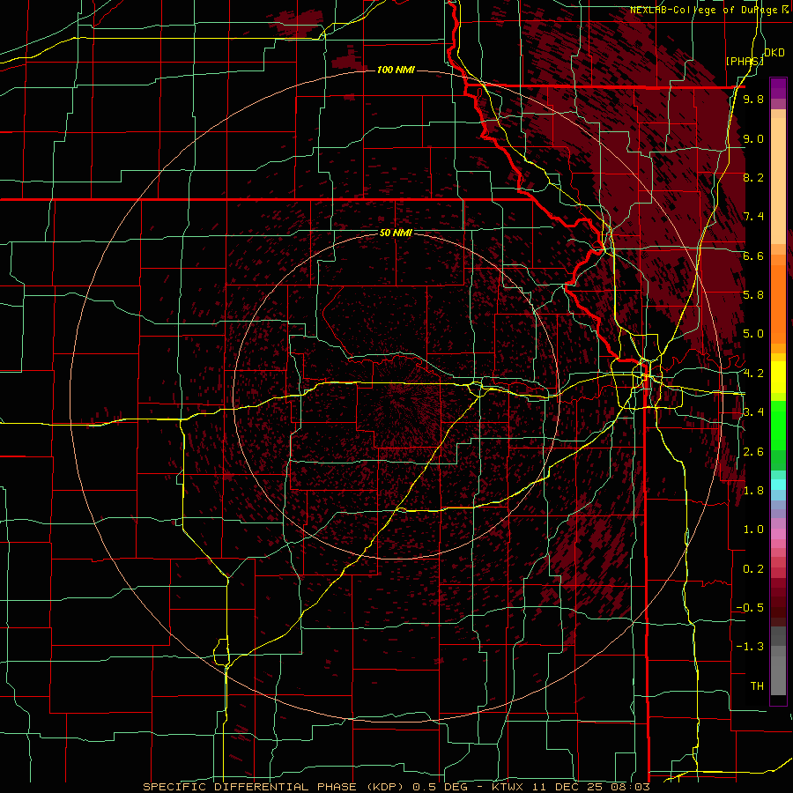The image size is (793, 793).
Task: Click the 1.8 scale value
Action: (x=753, y=491)
